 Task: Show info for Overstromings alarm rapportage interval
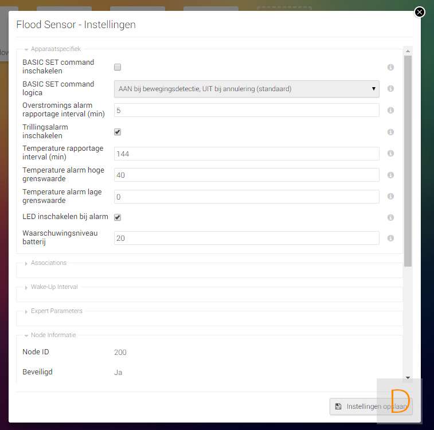[390, 110]
